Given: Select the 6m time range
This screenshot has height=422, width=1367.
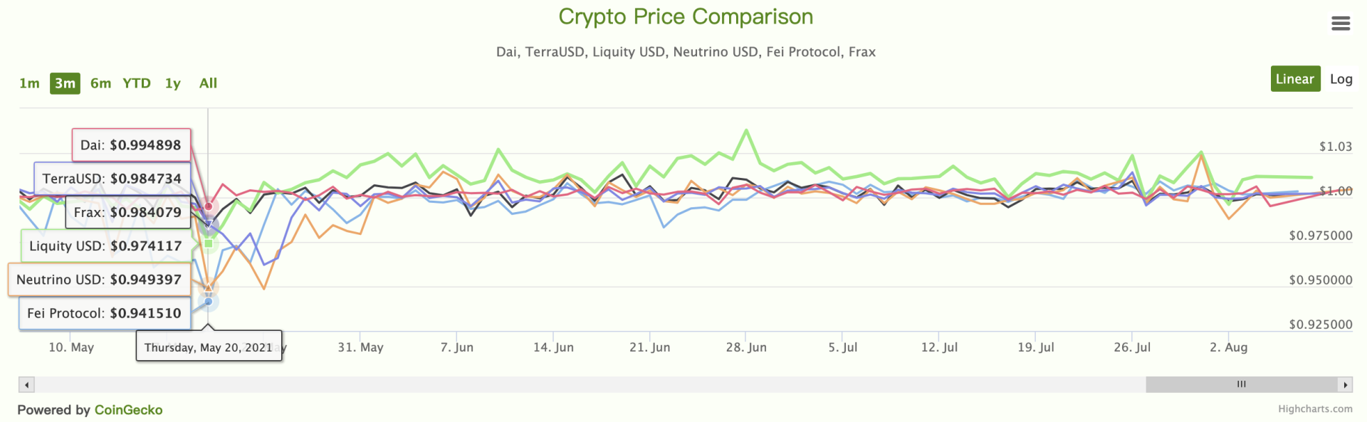Looking at the screenshot, I should (x=100, y=83).
